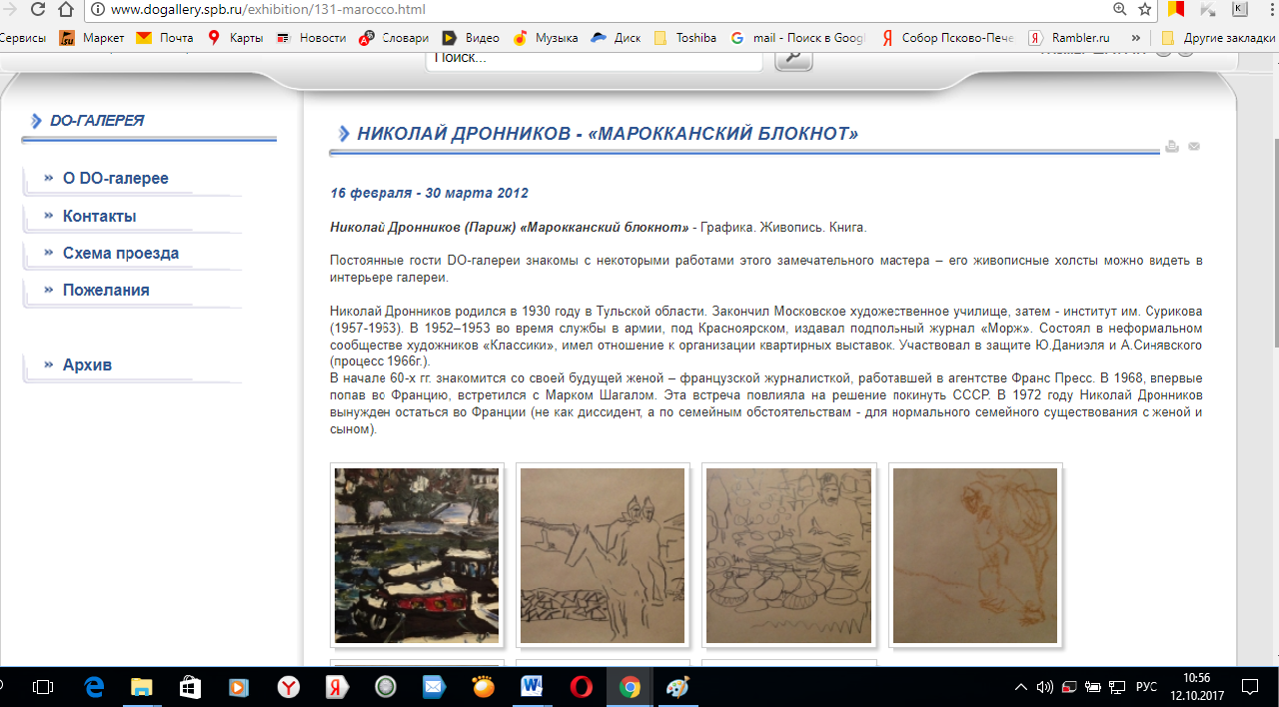The width and height of the screenshot is (1279, 707).
Task: Open the Mail app from taskbar
Action: (x=434, y=687)
